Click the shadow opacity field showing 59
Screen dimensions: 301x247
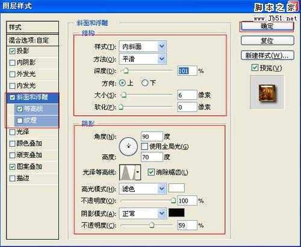click(x=187, y=225)
